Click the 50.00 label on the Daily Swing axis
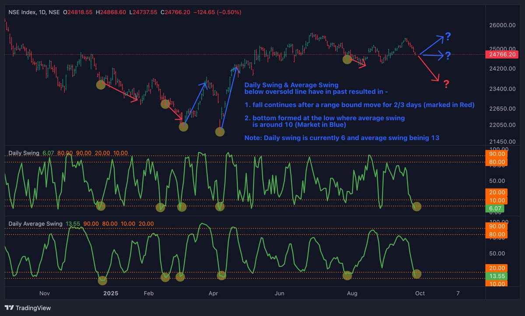Viewport: 525px width, 316px height. tap(497, 181)
